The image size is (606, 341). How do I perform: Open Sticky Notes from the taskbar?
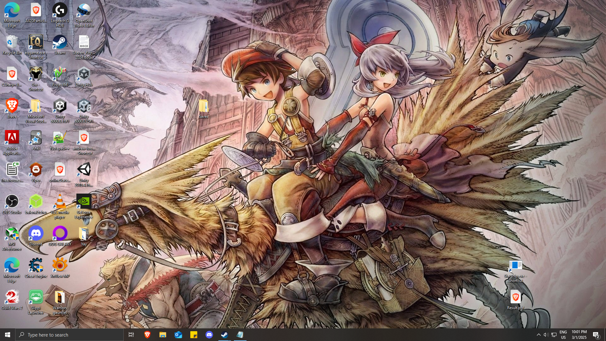click(193, 335)
